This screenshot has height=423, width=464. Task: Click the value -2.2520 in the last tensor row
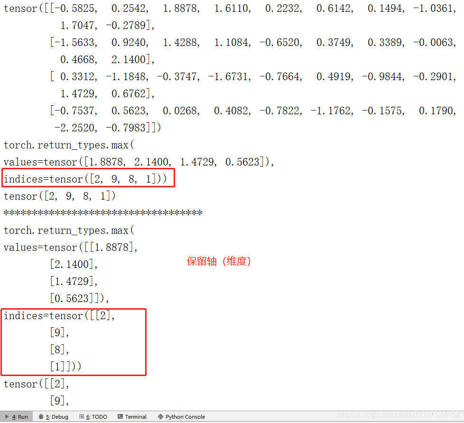pyautogui.click(x=75, y=128)
